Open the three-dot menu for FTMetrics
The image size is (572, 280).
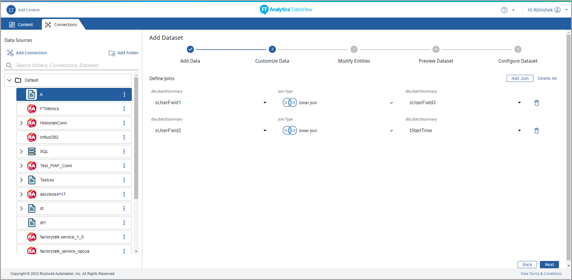point(124,109)
